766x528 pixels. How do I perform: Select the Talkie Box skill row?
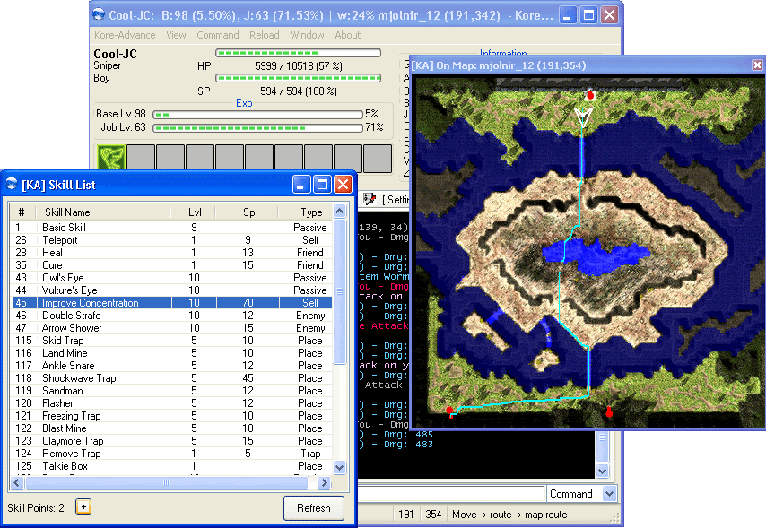tap(171, 466)
